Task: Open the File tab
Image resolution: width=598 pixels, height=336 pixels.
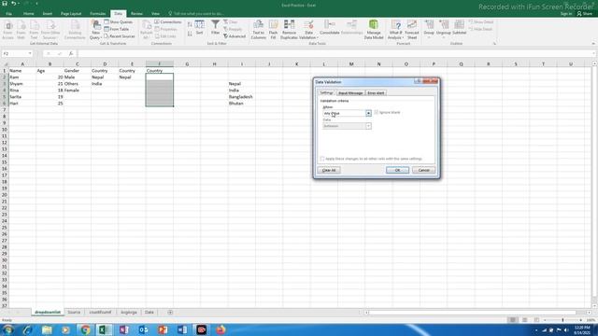Action: (x=8, y=14)
